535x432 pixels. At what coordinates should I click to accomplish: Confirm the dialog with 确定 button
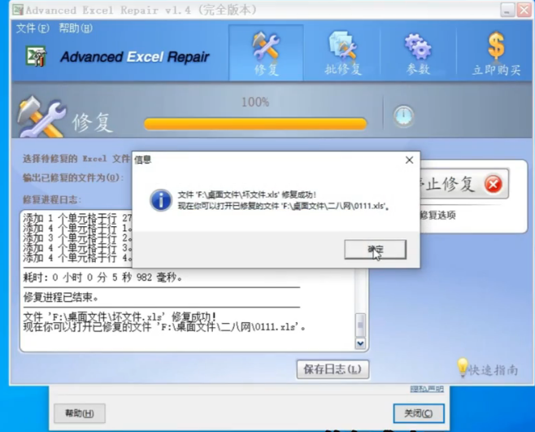click(x=376, y=249)
